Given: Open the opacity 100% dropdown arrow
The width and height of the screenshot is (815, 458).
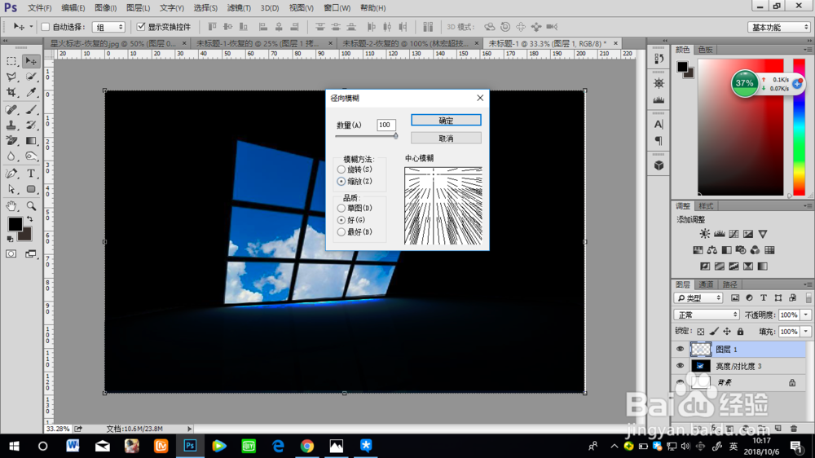Looking at the screenshot, I should point(806,315).
